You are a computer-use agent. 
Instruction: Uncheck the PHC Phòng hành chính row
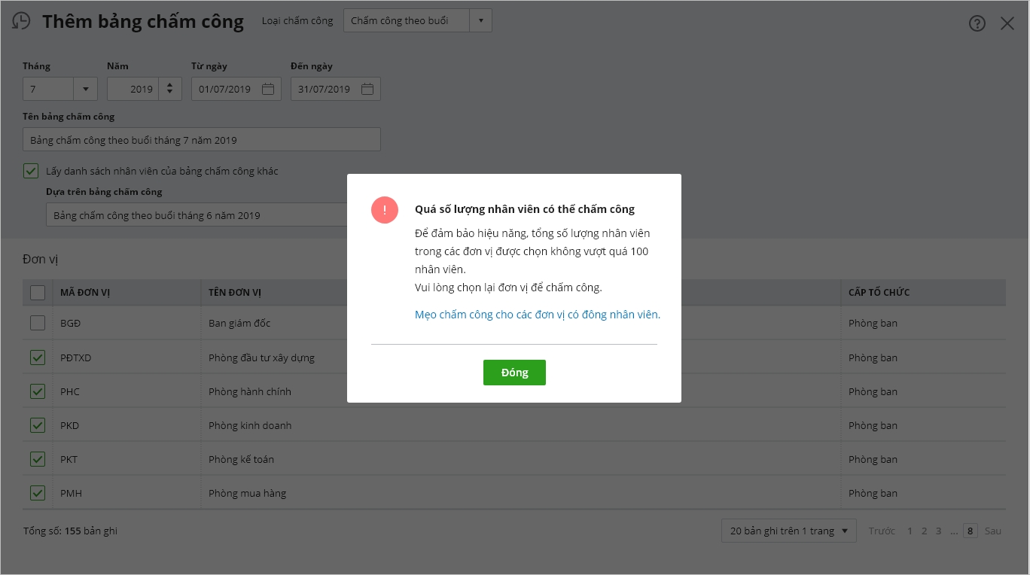[38, 391]
